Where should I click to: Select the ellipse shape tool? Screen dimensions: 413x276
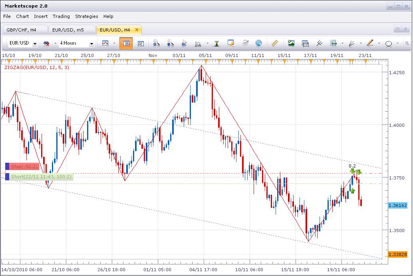pos(388,43)
